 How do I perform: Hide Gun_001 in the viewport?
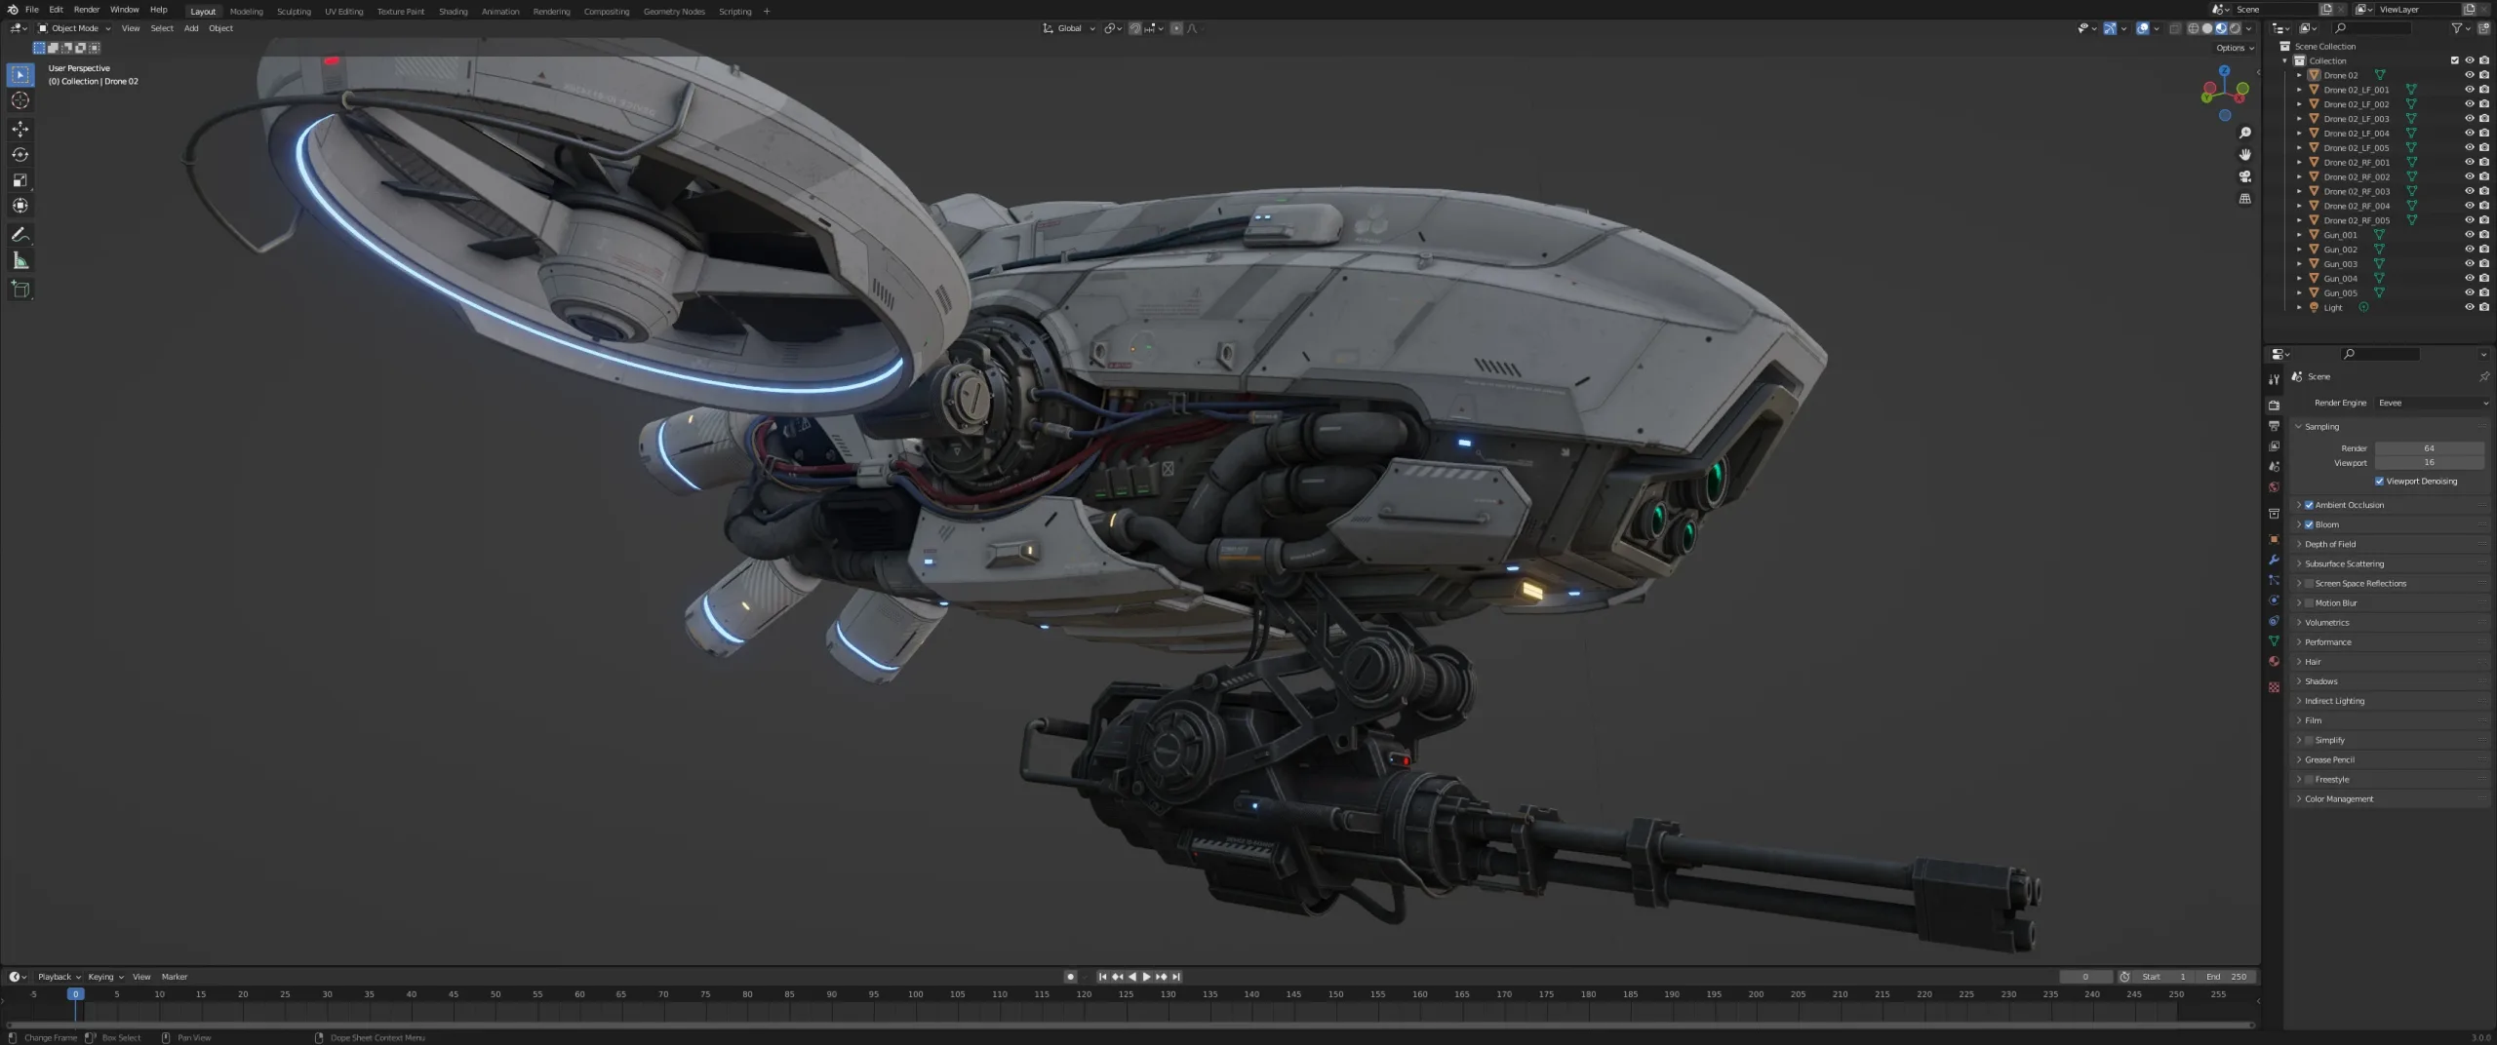pos(2469,234)
